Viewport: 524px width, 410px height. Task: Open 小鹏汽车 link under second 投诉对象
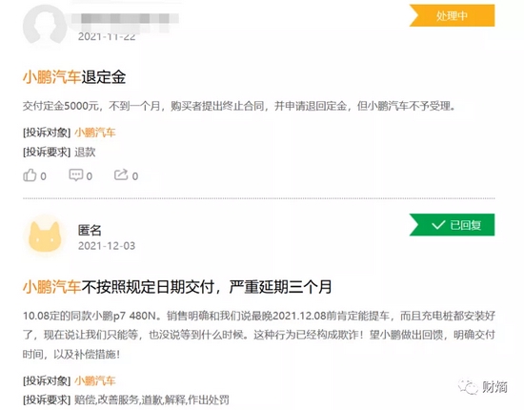pyautogui.click(x=95, y=380)
